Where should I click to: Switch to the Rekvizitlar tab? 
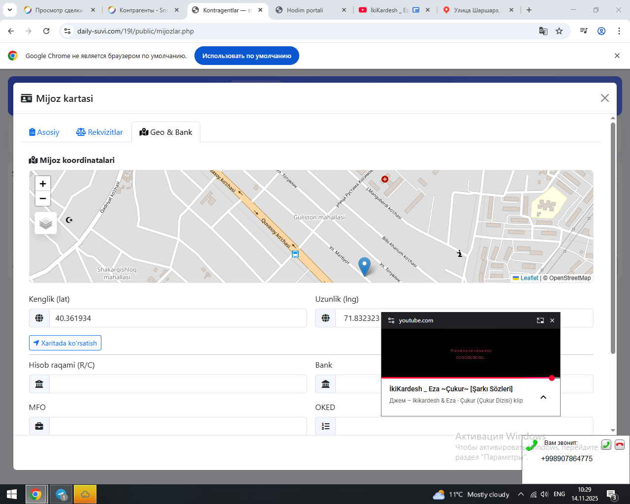99,132
